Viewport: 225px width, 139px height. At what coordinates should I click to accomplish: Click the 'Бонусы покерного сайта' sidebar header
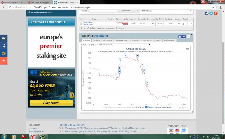[x=40, y=12]
